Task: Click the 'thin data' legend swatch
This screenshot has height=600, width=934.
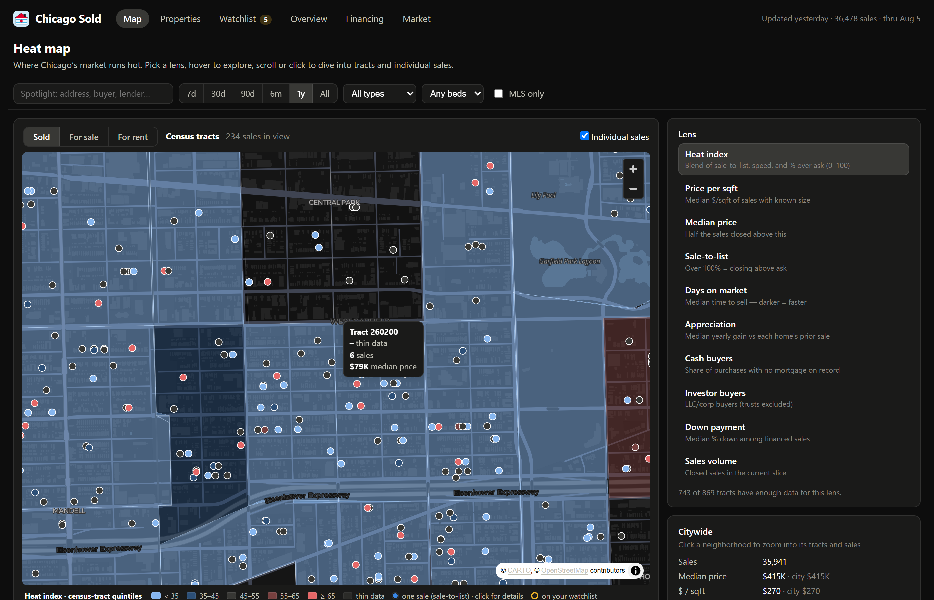Action: [347, 596]
